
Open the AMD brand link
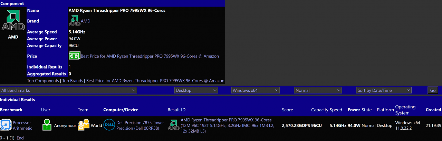(x=86, y=21)
